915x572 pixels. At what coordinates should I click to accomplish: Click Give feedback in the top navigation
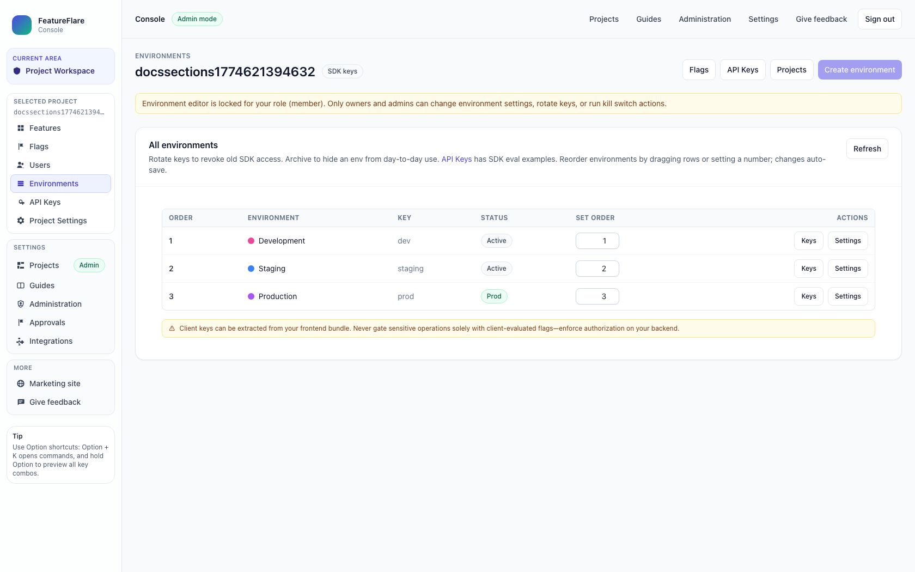(x=821, y=19)
